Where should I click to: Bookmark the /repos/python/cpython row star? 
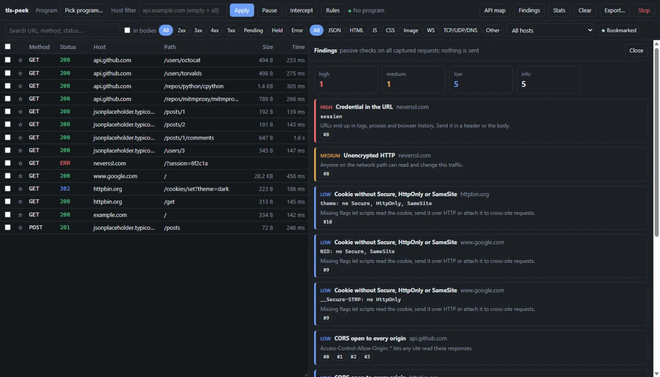(20, 86)
